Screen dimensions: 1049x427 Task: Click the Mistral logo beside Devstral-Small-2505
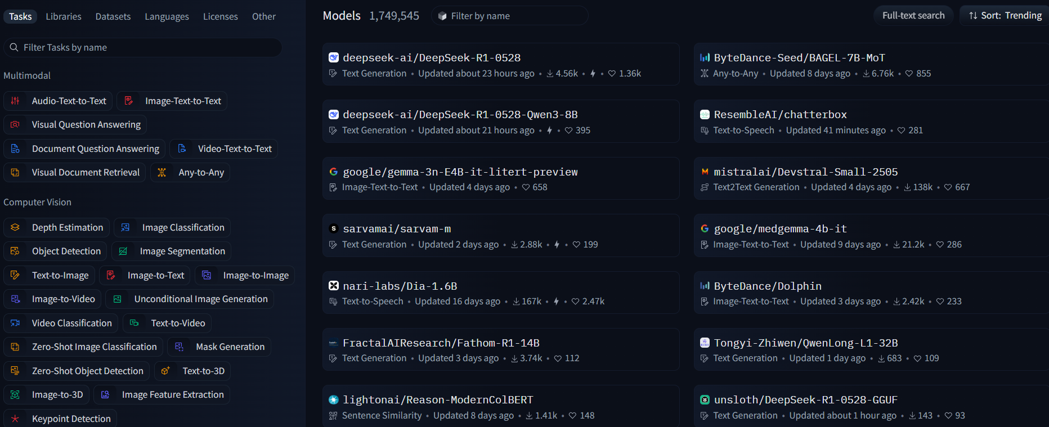(x=705, y=172)
